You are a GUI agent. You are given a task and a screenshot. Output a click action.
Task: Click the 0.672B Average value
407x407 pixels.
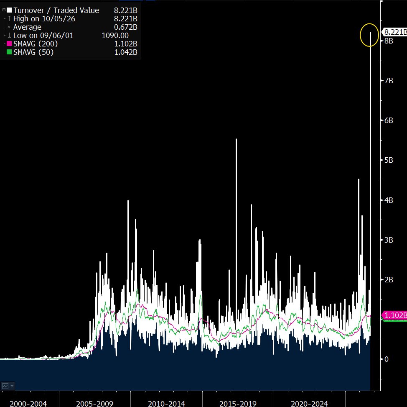point(126,27)
